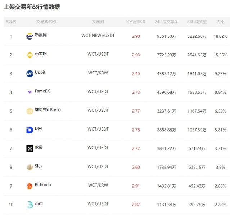Click the D网 logo icon

click(30, 130)
